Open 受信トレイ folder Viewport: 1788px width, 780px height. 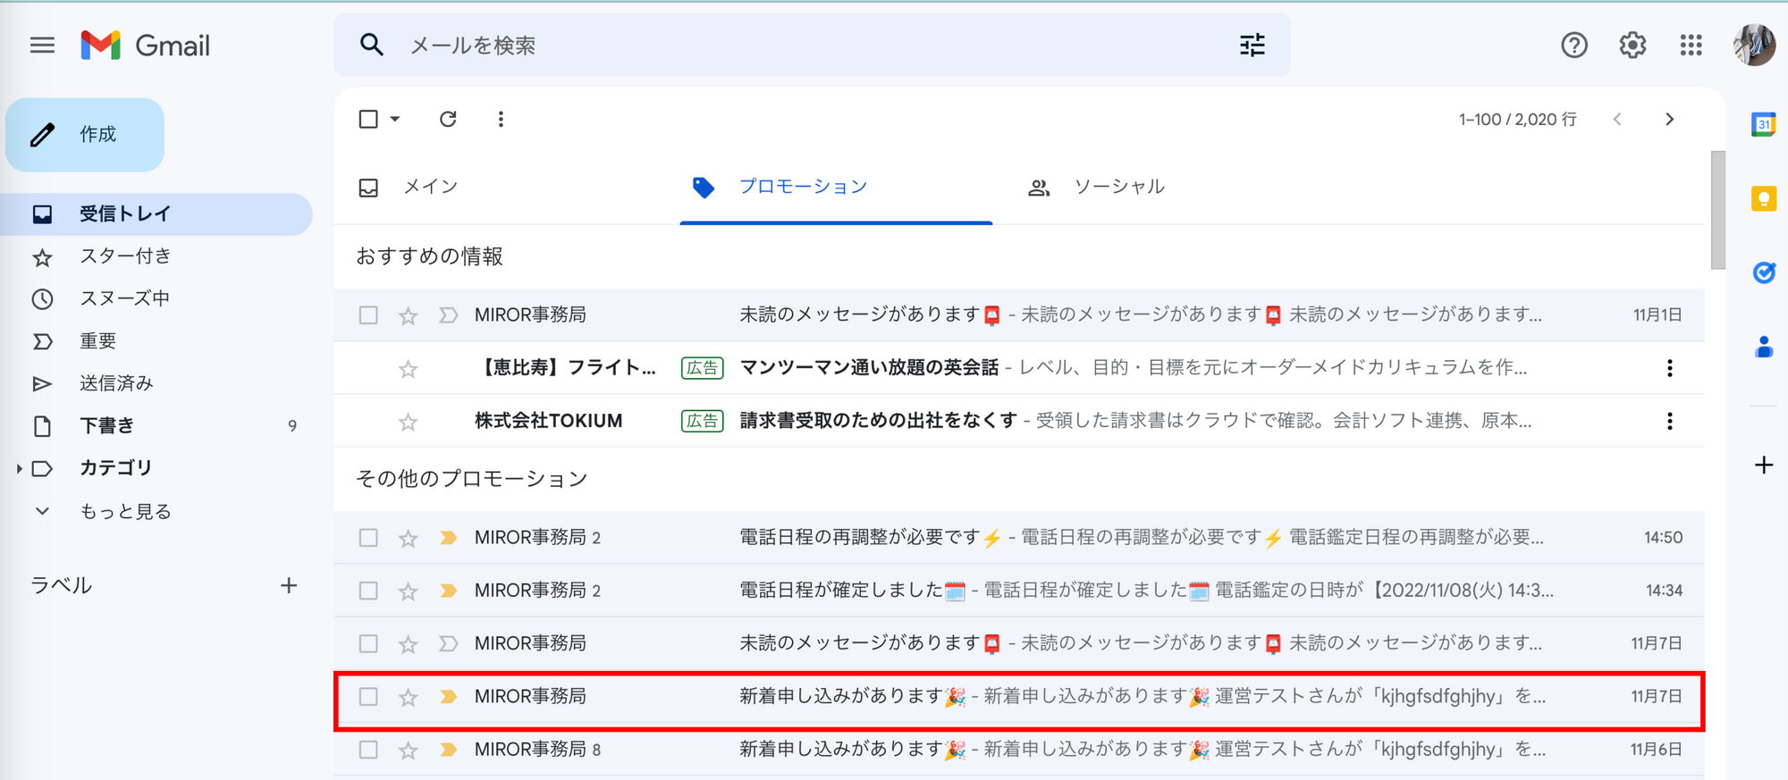coord(156,214)
